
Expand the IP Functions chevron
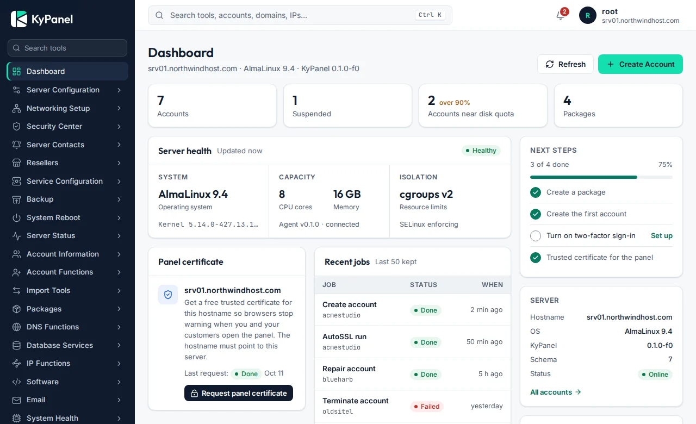coord(119,363)
